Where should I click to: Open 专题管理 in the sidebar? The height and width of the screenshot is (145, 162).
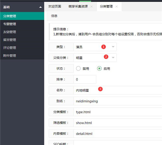point(22,24)
